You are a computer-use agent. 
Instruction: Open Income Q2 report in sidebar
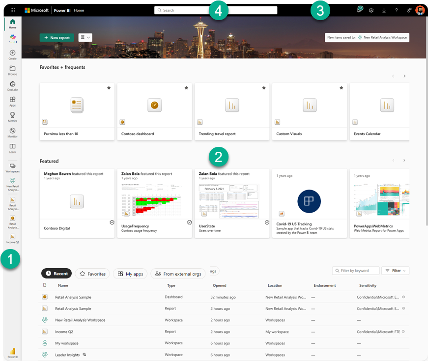tap(13, 239)
